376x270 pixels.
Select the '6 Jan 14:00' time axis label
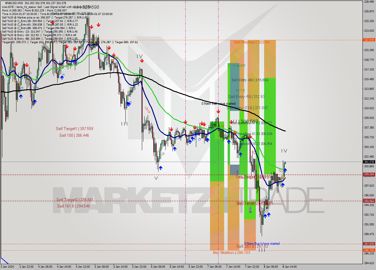177,267
